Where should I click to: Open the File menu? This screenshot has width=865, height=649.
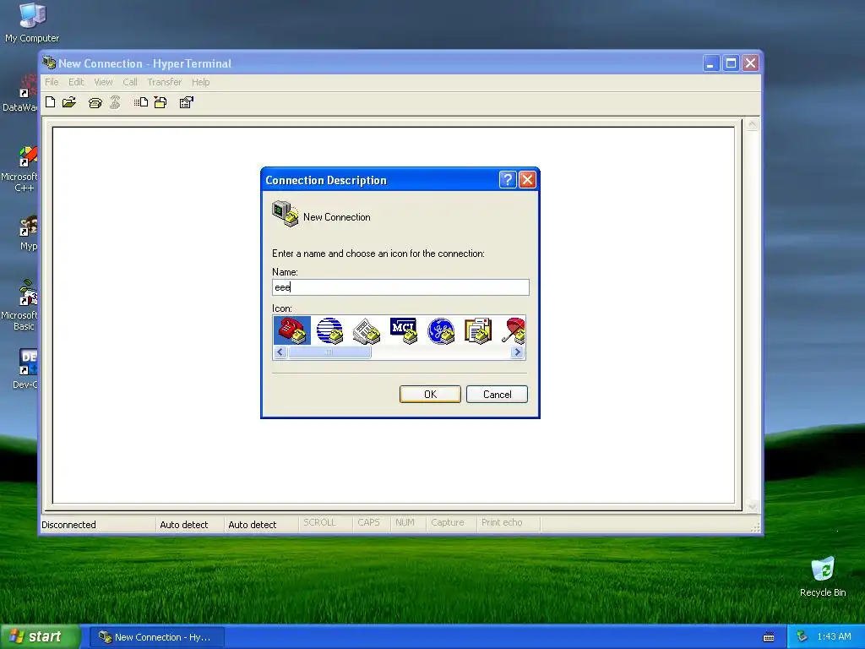pyautogui.click(x=52, y=82)
